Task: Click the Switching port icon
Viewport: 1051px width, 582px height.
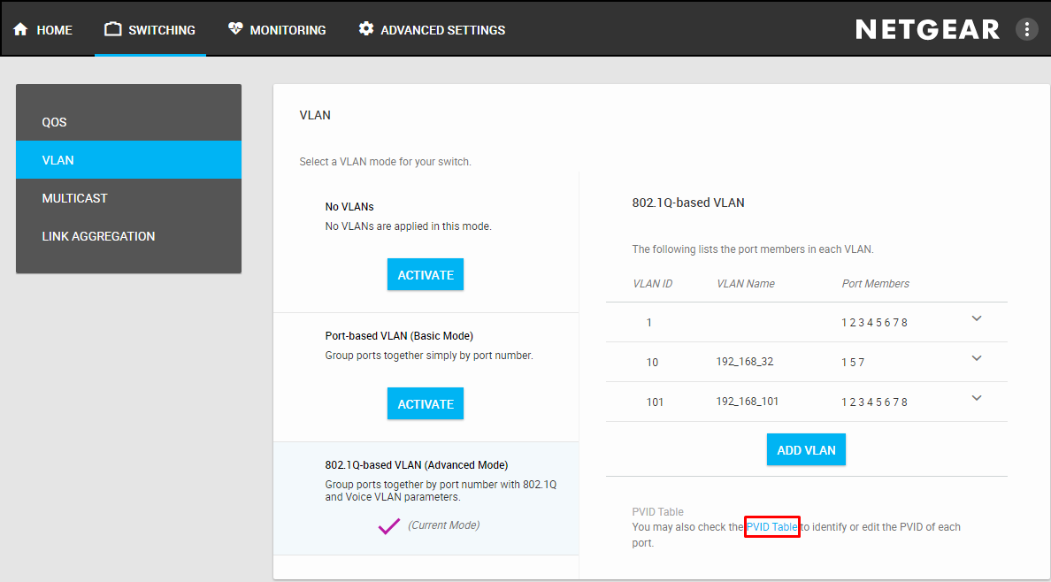Action: coord(112,29)
